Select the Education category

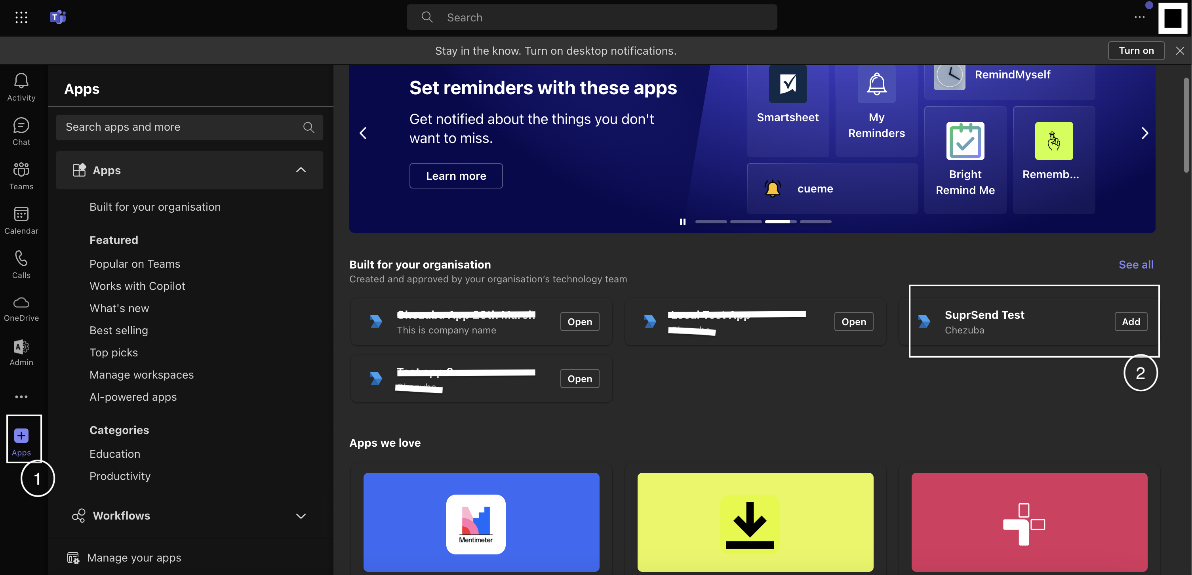click(114, 454)
